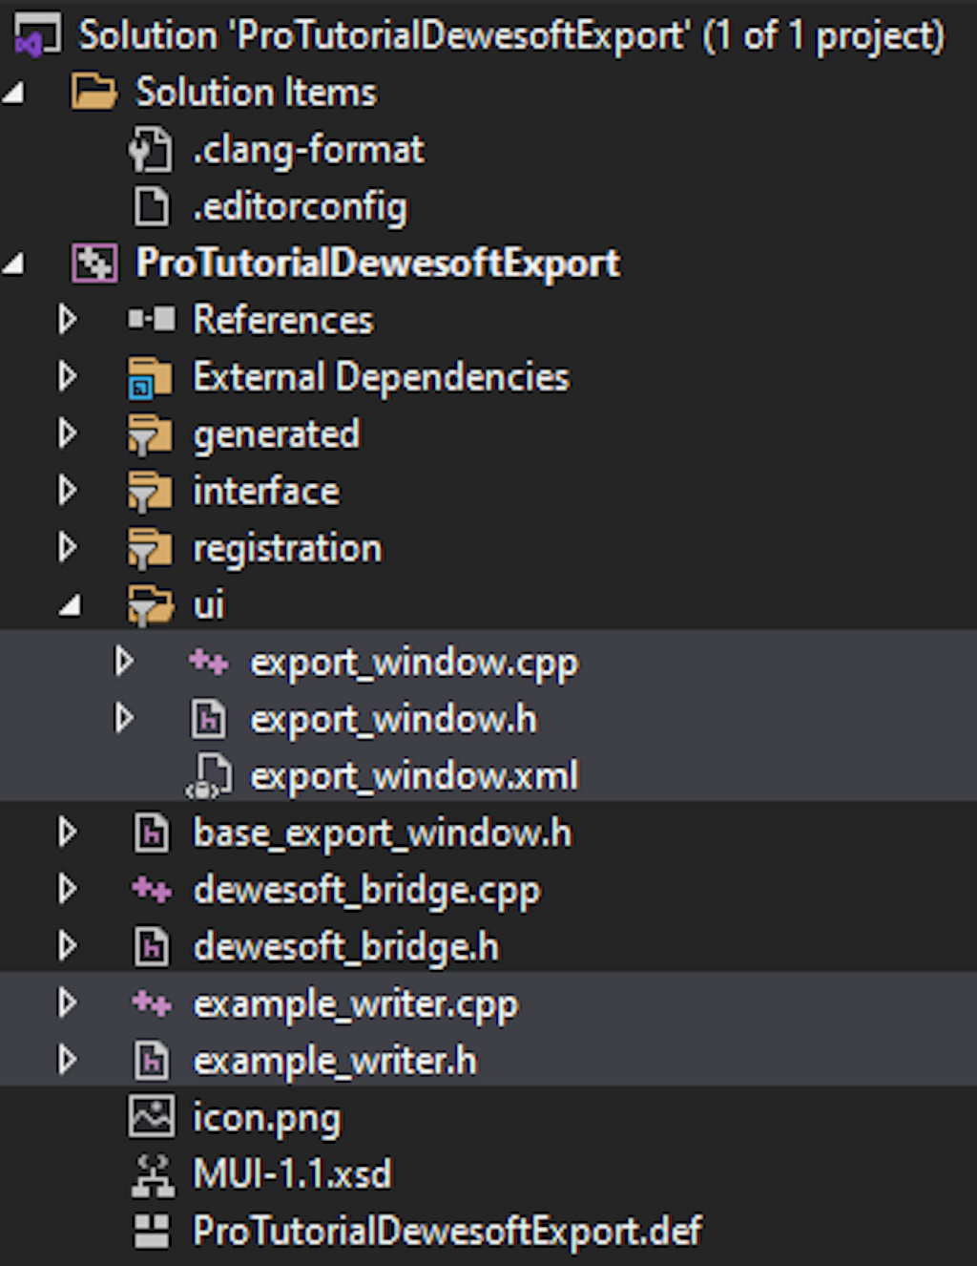
Task: Select the 'Solution Items' folder label
Action: pyautogui.click(x=256, y=93)
